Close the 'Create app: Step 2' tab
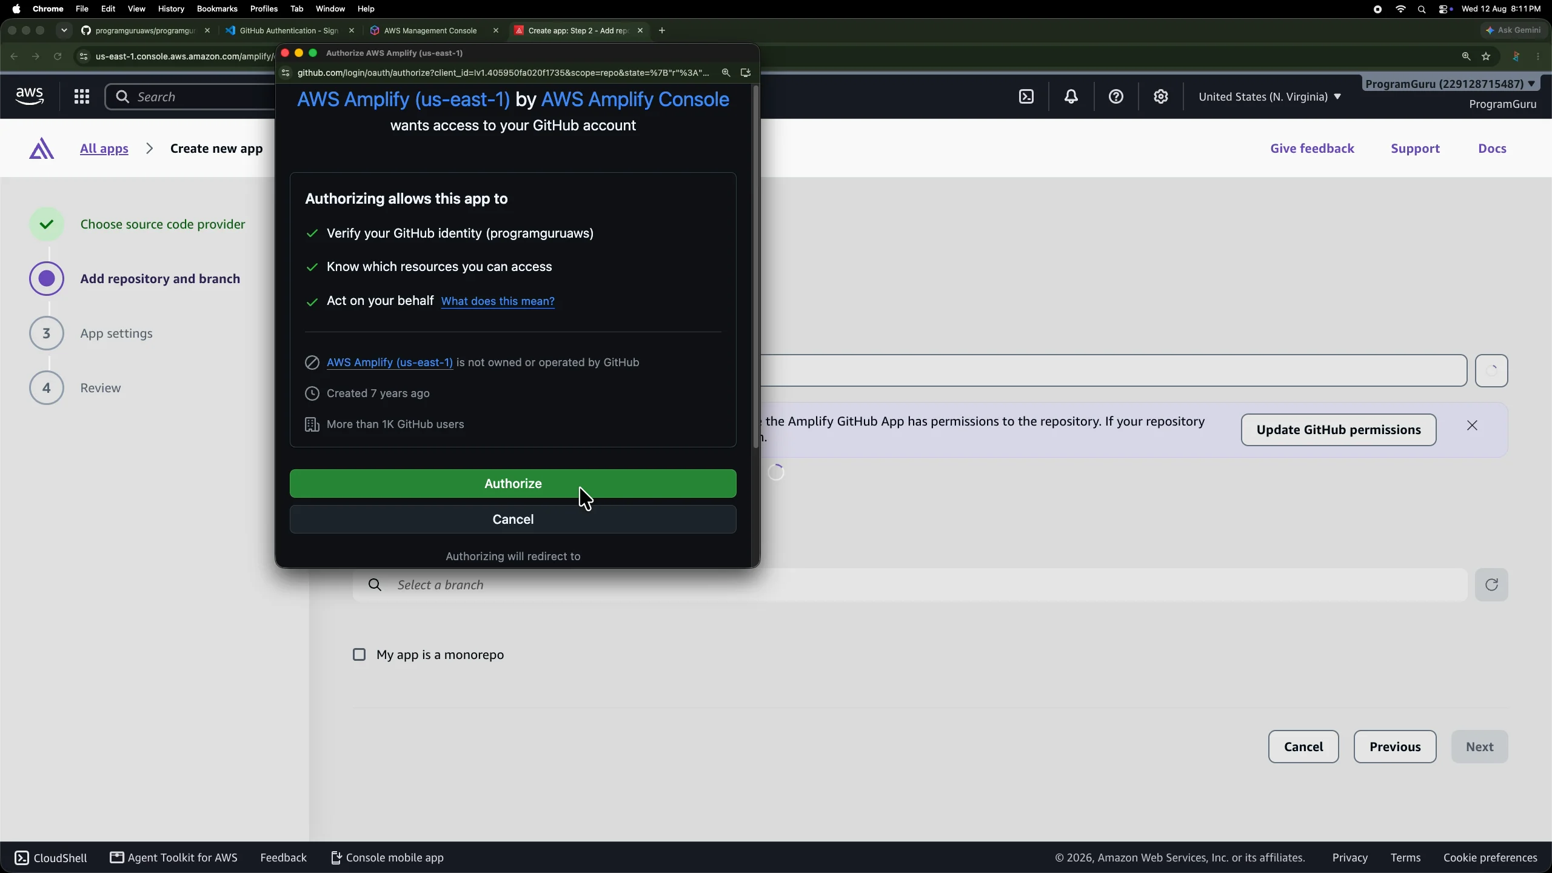 click(x=640, y=30)
